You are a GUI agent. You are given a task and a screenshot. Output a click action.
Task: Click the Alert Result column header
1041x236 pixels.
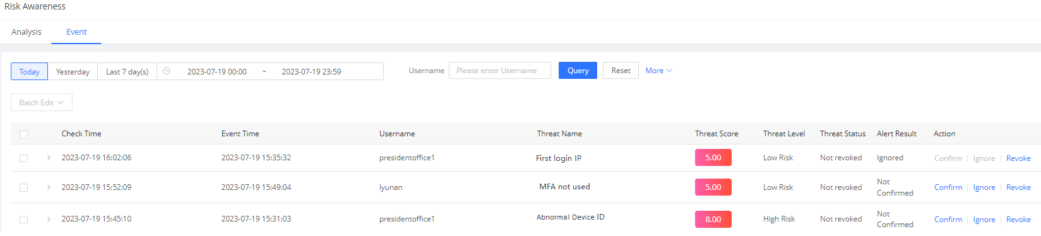click(x=896, y=134)
